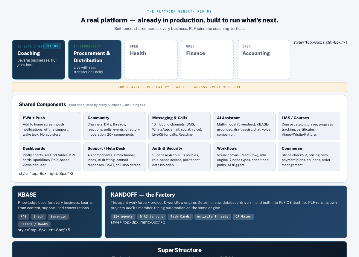Click the JeffOS / DanOS tag
The height and width of the screenshot is (257, 359).
tap(34, 224)
